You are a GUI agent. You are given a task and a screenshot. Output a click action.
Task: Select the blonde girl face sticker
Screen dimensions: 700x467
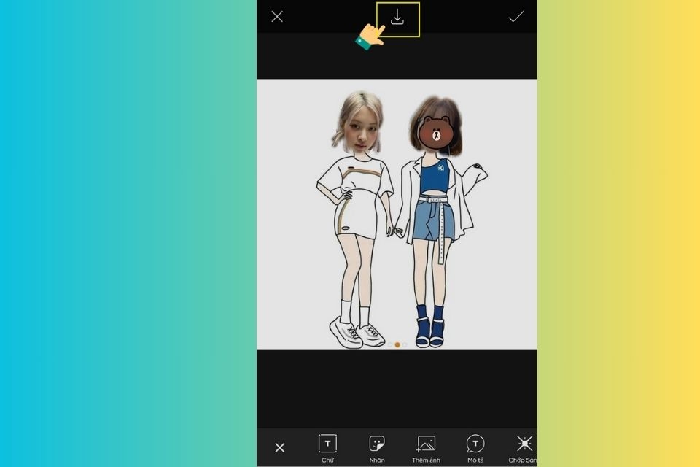point(358,122)
